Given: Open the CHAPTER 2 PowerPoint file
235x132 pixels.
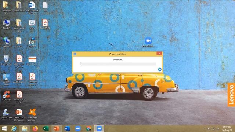Looking at the screenshot, I should point(19,115).
